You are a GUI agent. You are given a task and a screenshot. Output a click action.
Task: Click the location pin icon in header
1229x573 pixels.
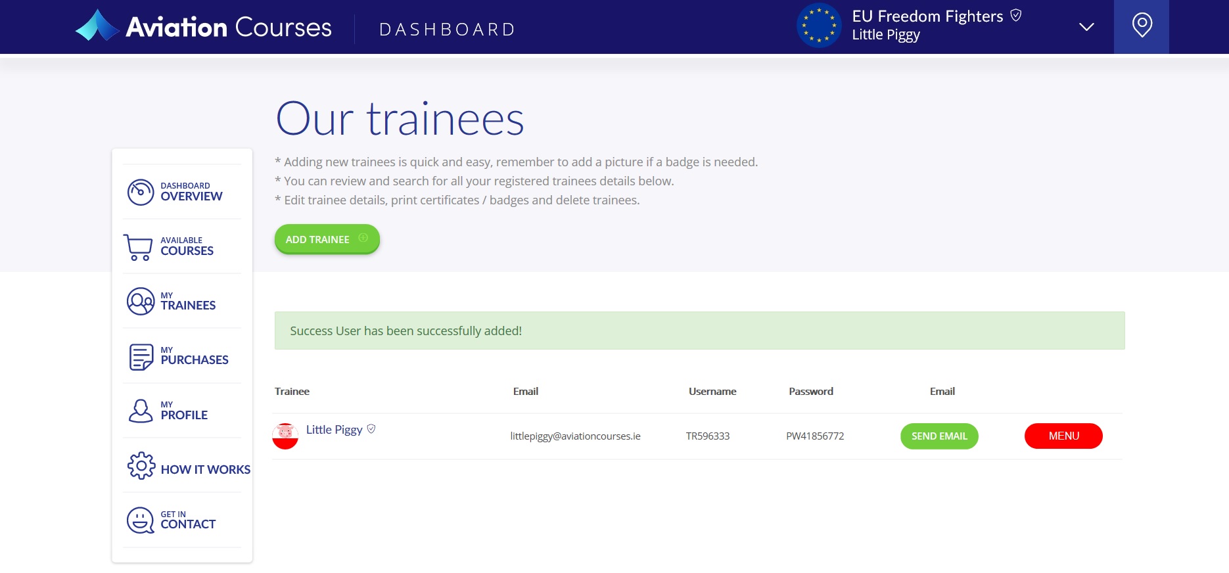click(x=1142, y=26)
